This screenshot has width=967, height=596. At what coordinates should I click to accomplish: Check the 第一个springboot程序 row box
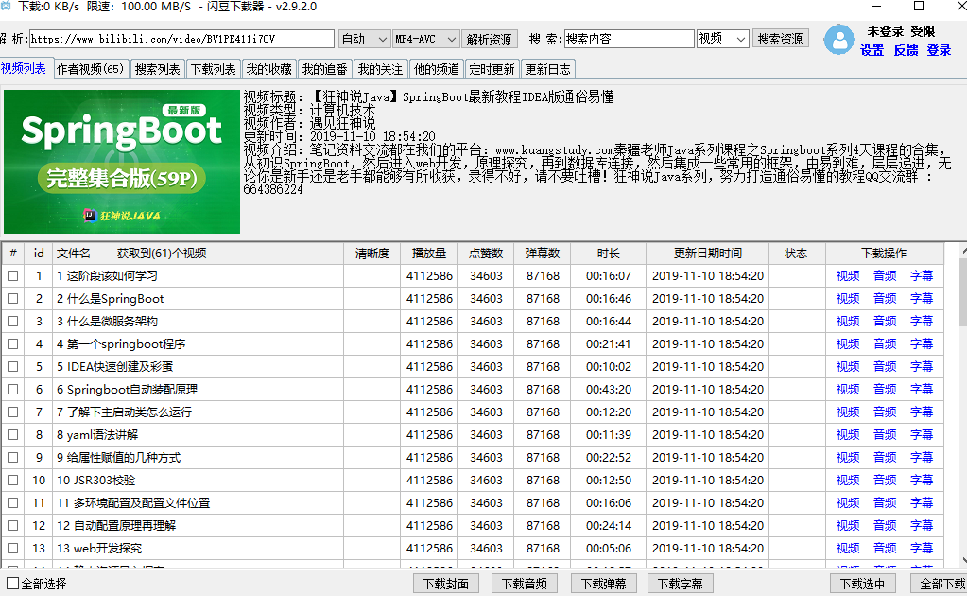pyautogui.click(x=13, y=343)
